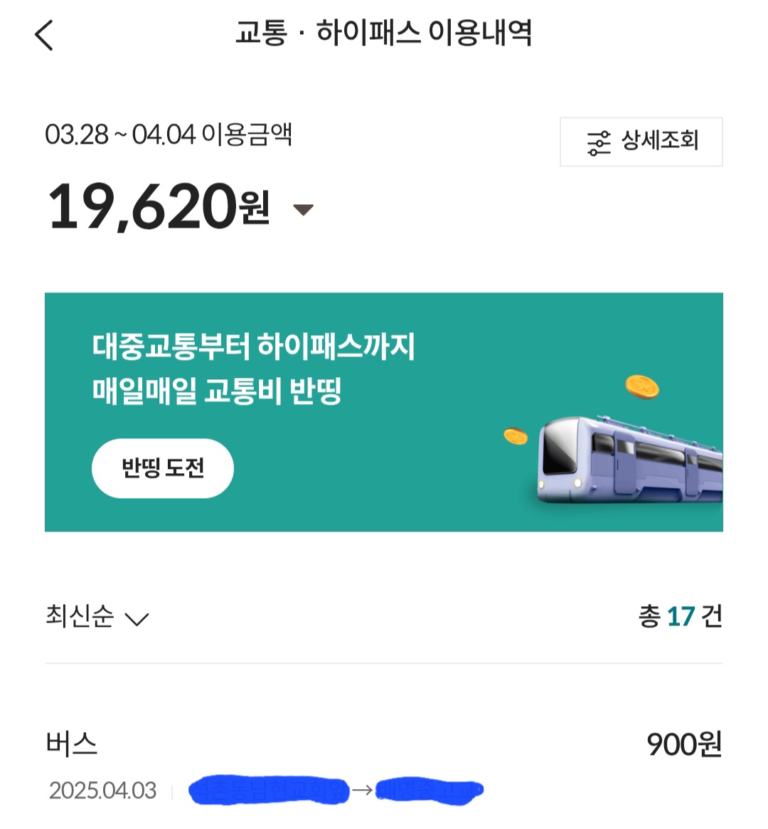Click the filter sliders icon in 상세조회
Viewport: 768px width, 829px height.
(598, 142)
